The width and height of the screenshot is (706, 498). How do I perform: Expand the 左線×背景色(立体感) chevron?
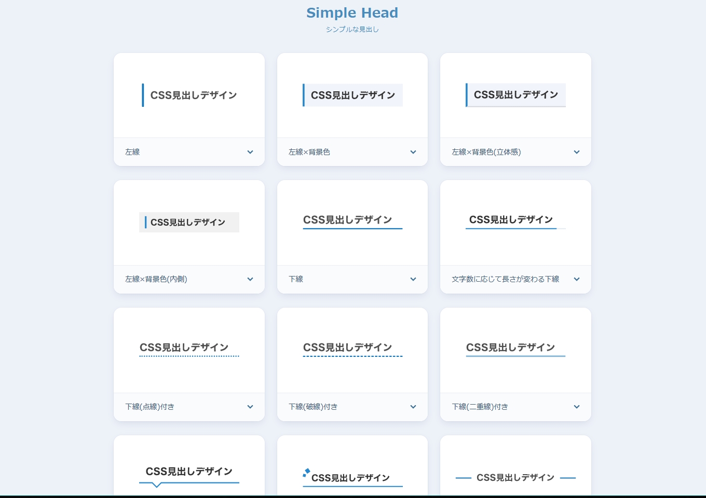(x=577, y=152)
